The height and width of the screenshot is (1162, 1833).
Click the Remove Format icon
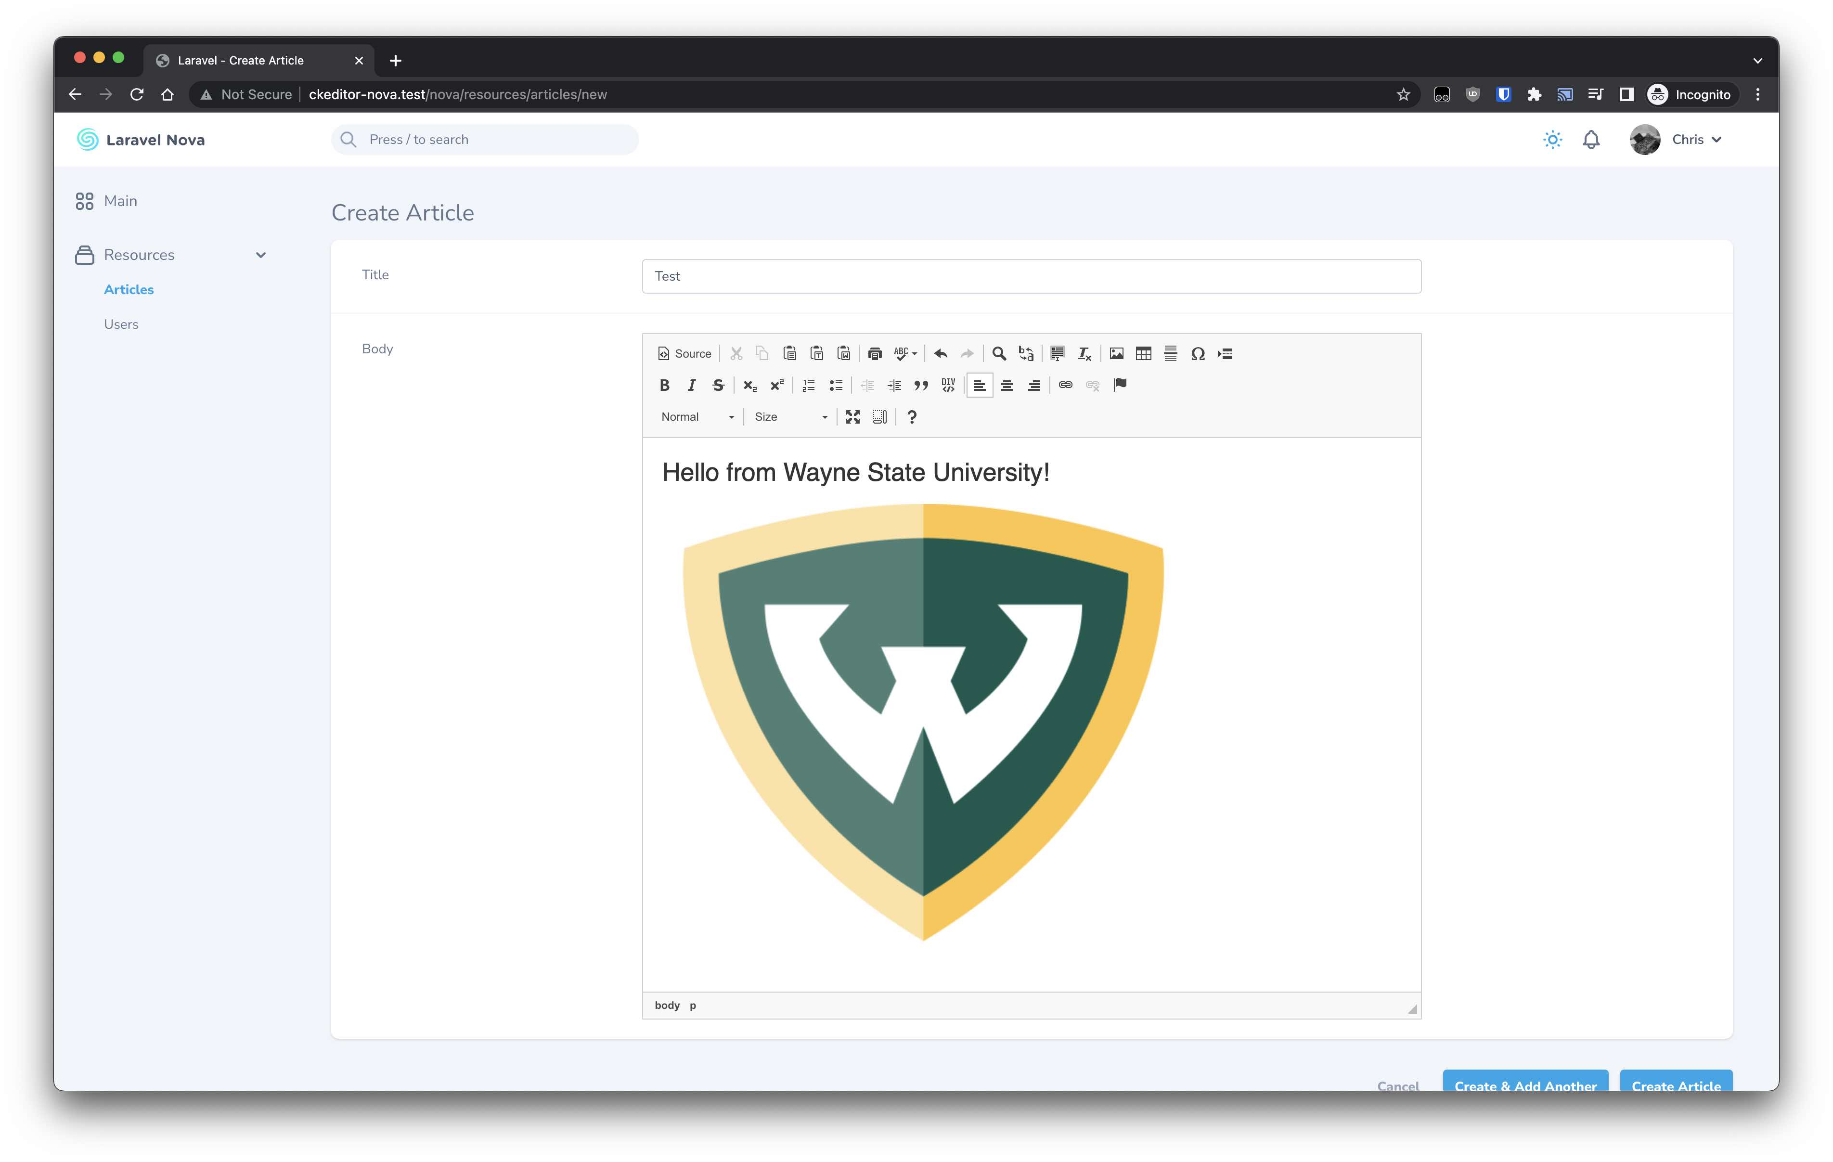pos(1084,353)
